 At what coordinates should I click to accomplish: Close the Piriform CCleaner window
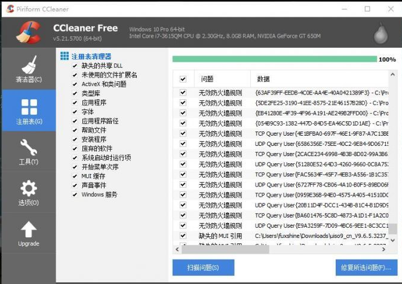tap(391, 9)
